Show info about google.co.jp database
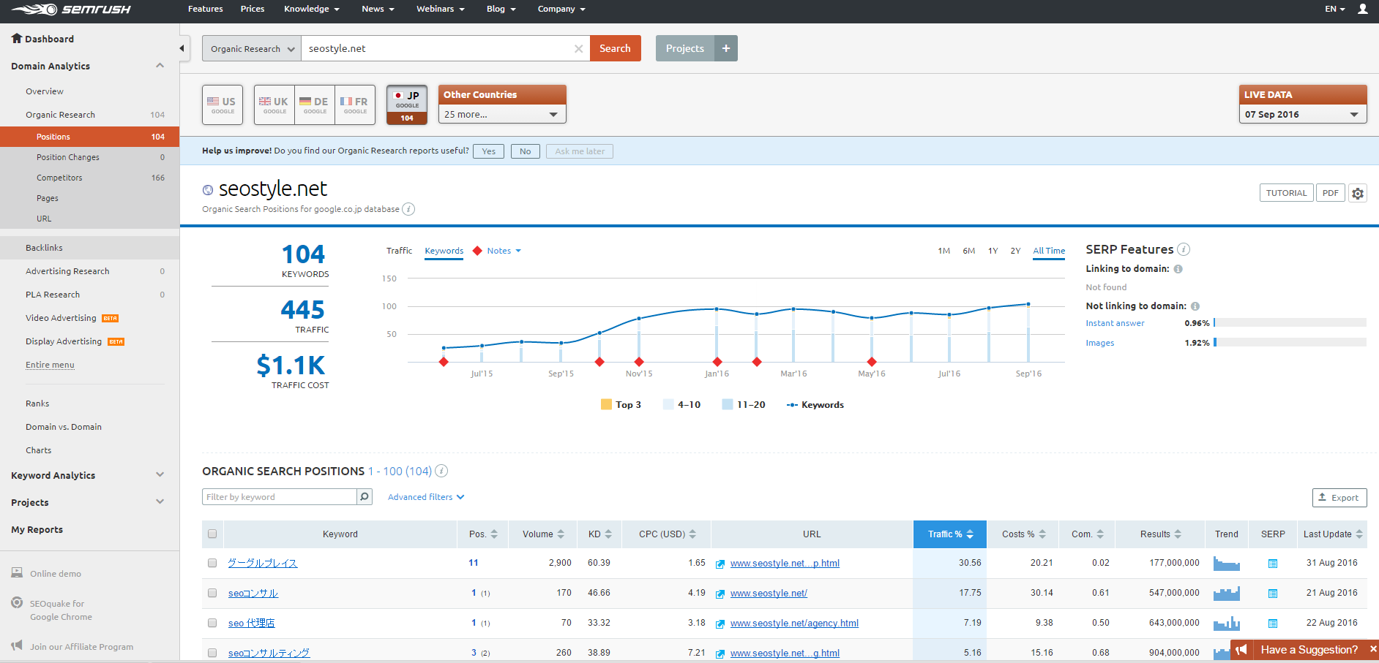This screenshot has width=1379, height=663. pyautogui.click(x=409, y=209)
